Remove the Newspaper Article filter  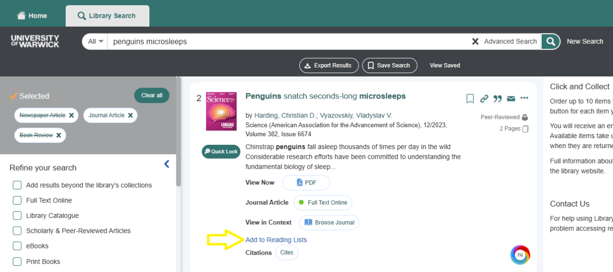point(71,115)
